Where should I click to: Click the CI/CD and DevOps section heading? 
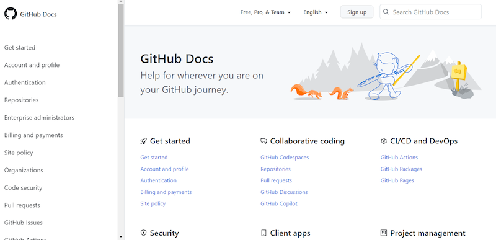424,141
